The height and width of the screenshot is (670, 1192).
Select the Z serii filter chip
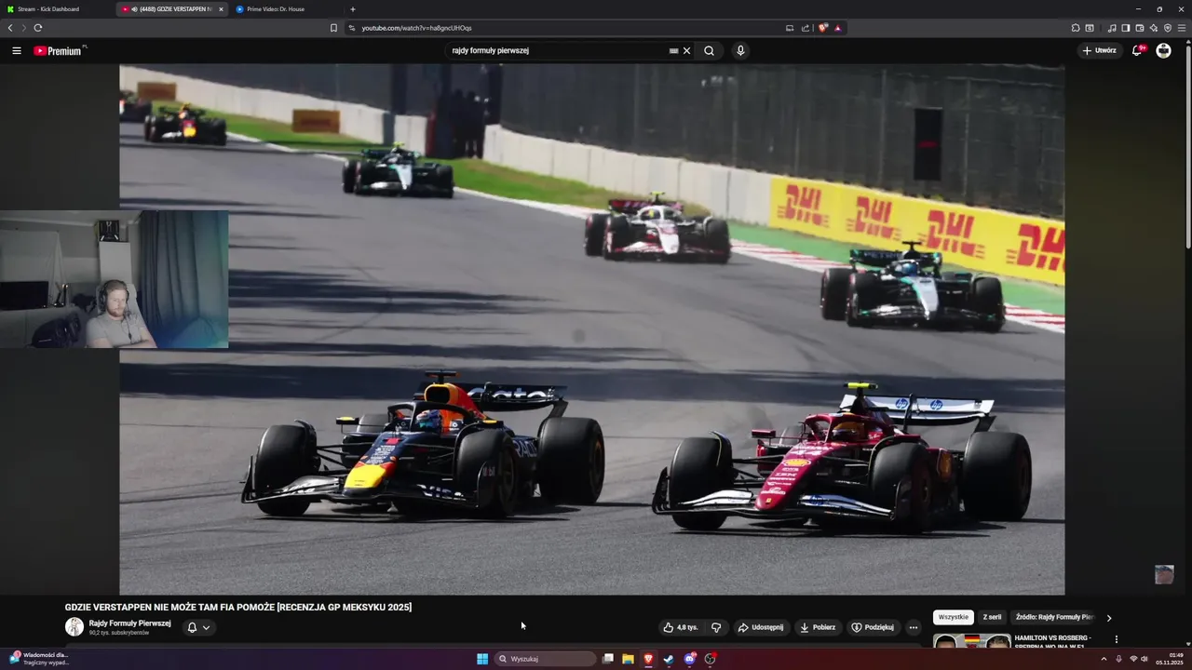click(992, 617)
